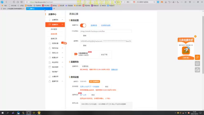Open 我的推广 in the sidebar
The width and height of the screenshot is (204, 115).
click(x=55, y=72)
